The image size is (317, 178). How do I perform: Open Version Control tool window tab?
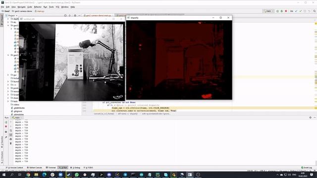click(14, 168)
